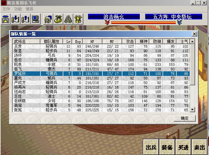Image resolution: width=209 pixels, height=155 pixels.
Task: Select the 王贵 row
Action: tap(101, 46)
